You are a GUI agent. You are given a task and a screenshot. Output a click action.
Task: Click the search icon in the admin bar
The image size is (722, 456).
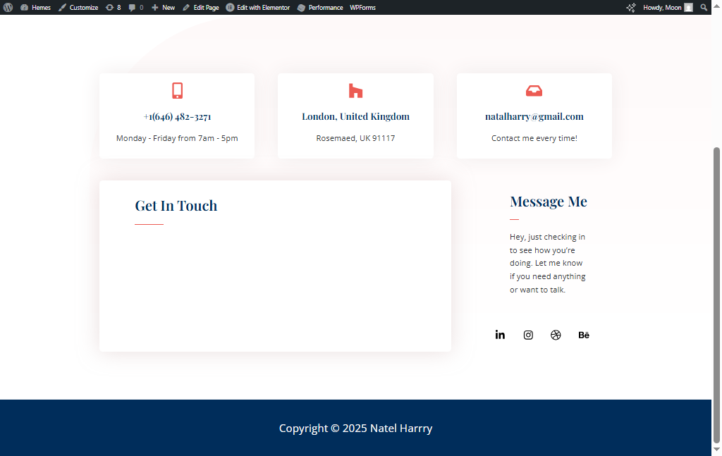[x=704, y=7]
